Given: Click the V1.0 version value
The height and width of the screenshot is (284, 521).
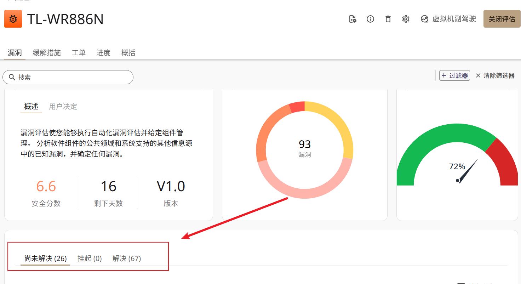Looking at the screenshot, I should [x=171, y=186].
